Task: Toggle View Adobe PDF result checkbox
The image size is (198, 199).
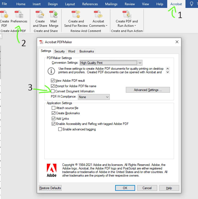Action: click(53, 80)
